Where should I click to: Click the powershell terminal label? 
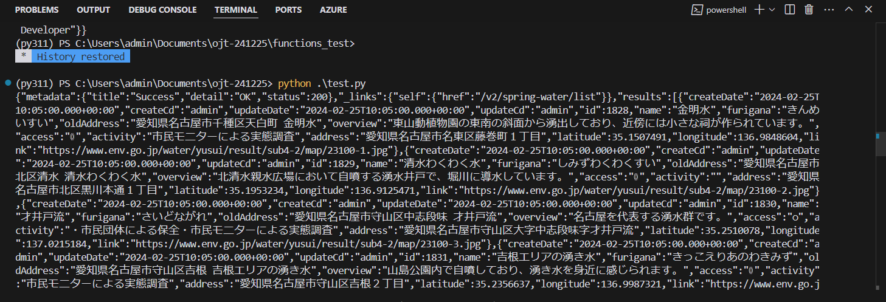click(x=719, y=10)
